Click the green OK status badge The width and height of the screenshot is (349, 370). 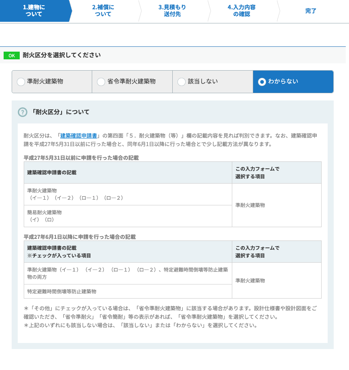(x=12, y=55)
